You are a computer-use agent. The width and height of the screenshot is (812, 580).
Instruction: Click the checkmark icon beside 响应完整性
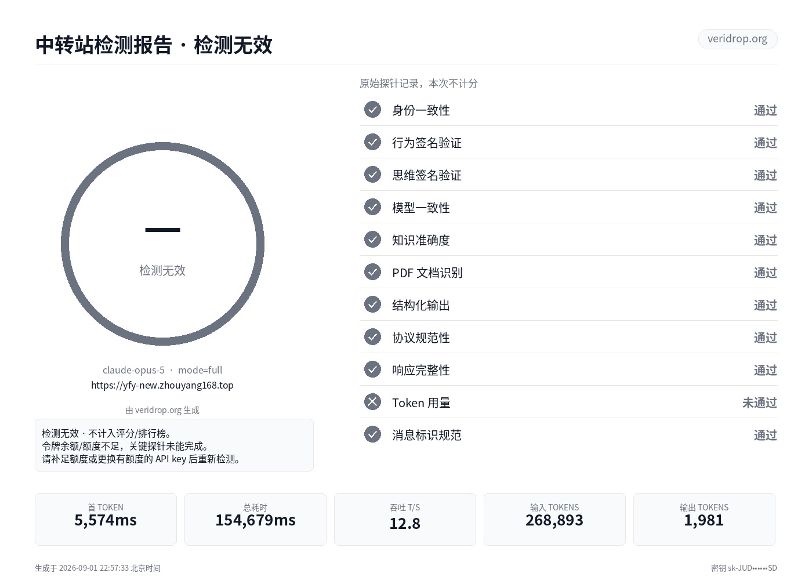pos(372,369)
